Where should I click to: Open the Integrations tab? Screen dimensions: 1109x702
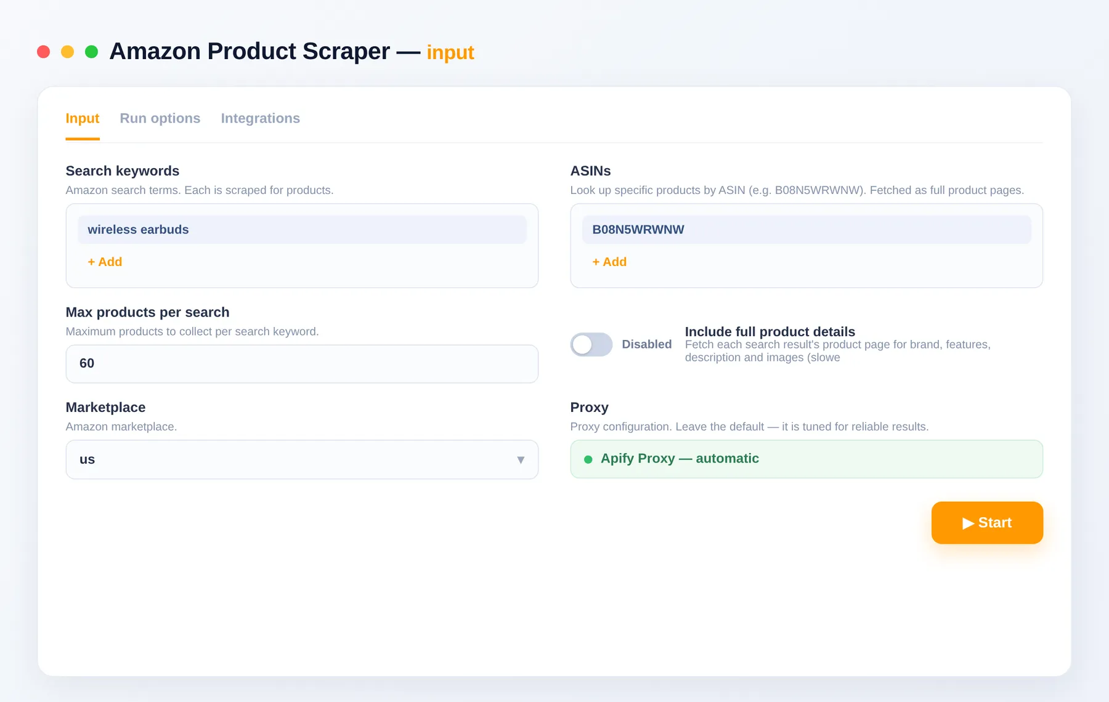click(261, 118)
